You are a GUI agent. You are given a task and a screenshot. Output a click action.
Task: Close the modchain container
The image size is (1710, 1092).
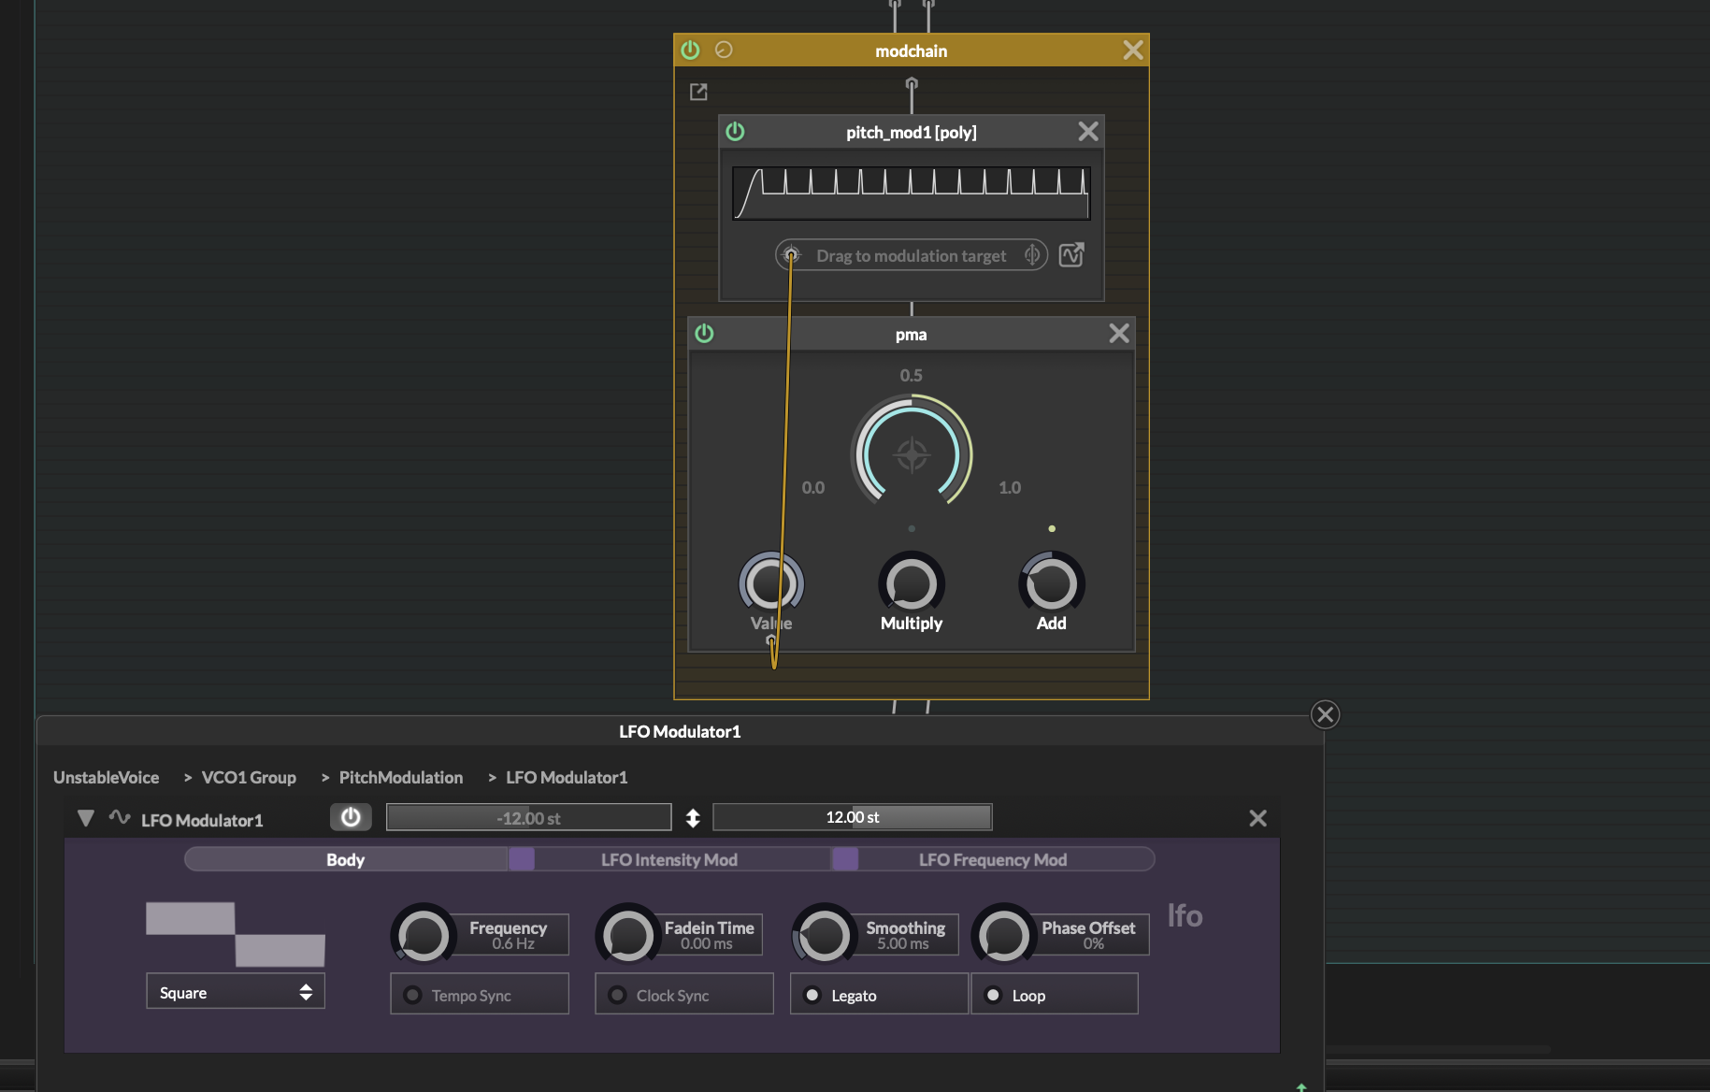pyautogui.click(x=1133, y=50)
